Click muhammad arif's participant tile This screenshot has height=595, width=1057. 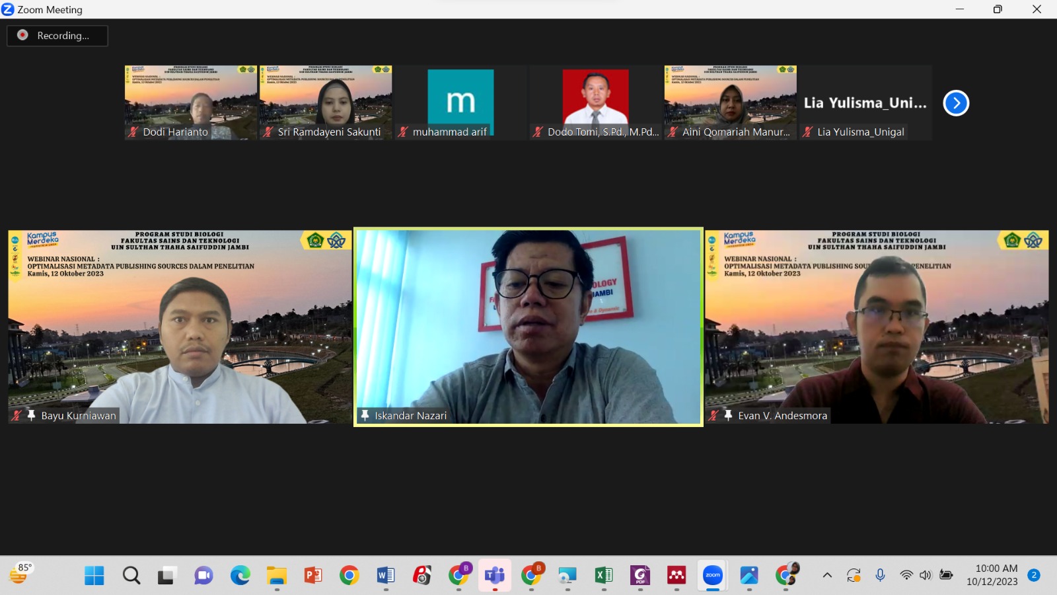460,102
